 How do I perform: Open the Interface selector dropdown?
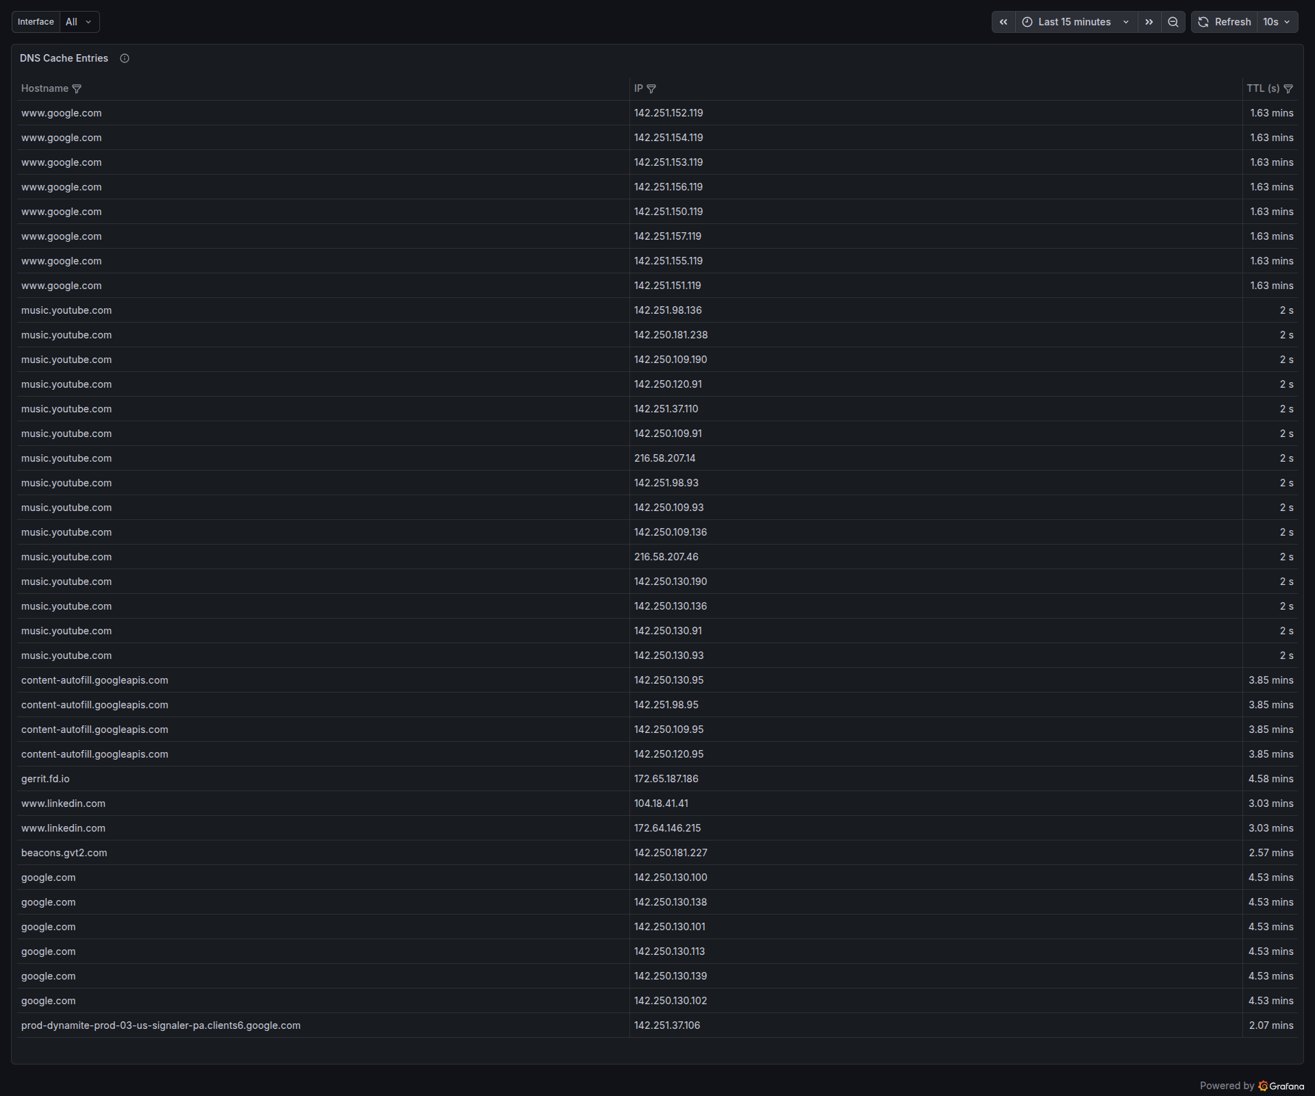click(x=79, y=21)
